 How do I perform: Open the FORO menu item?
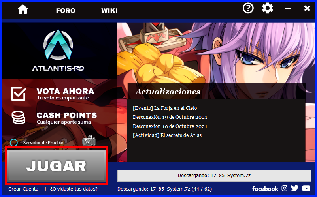click(66, 11)
